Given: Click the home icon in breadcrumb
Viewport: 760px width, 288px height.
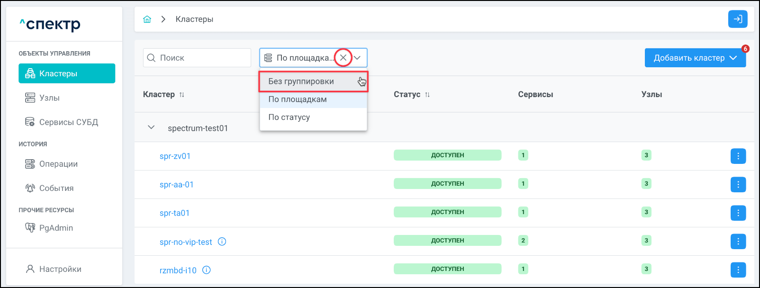Looking at the screenshot, I should coord(147,19).
